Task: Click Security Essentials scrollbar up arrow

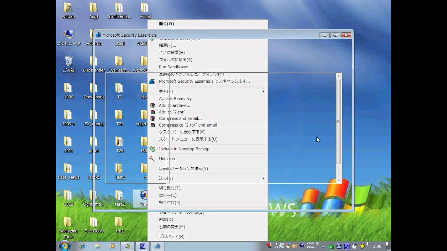Action: pyautogui.click(x=338, y=76)
